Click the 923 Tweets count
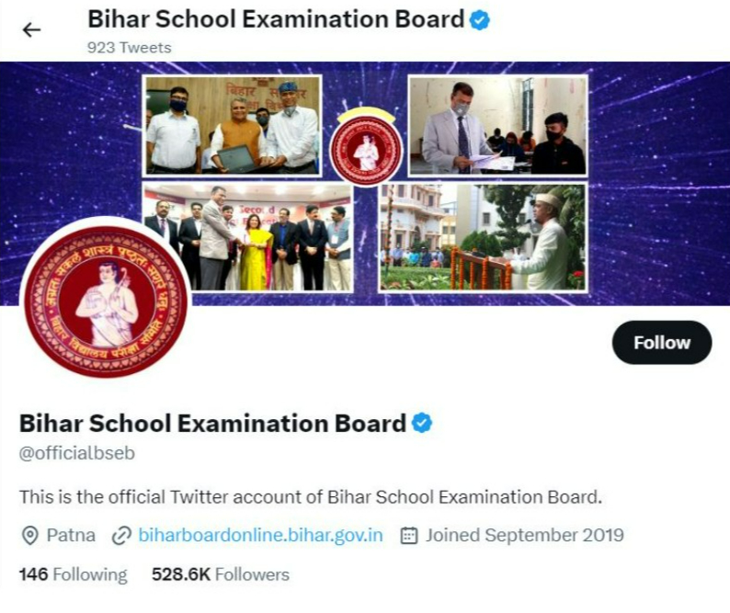Image resolution: width=730 pixels, height=613 pixels. click(x=130, y=48)
